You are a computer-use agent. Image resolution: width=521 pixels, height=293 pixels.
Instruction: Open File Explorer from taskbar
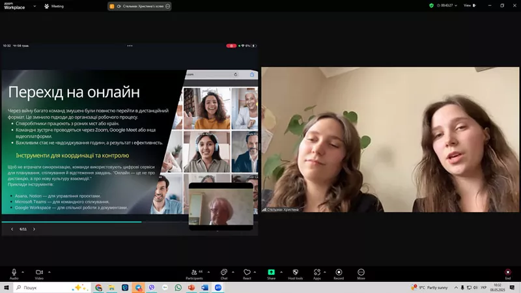[x=111, y=288]
